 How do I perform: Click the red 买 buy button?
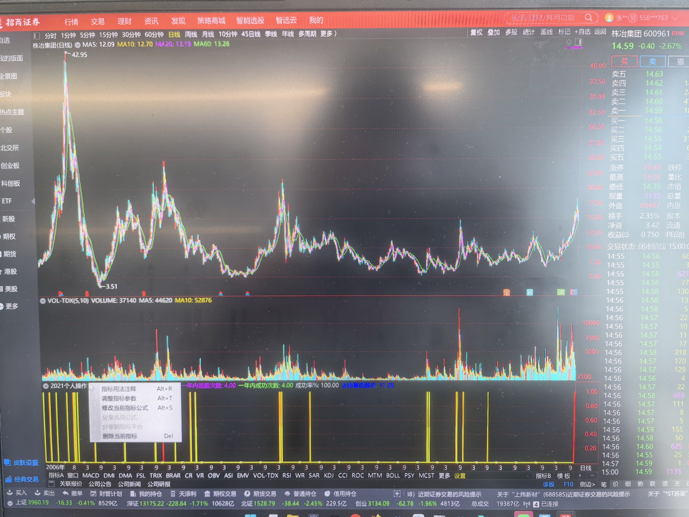coord(624,61)
